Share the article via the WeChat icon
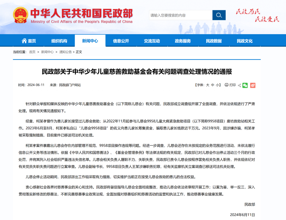Image resolution: width=286 pixels, height=220 pixels. point(245,85)
